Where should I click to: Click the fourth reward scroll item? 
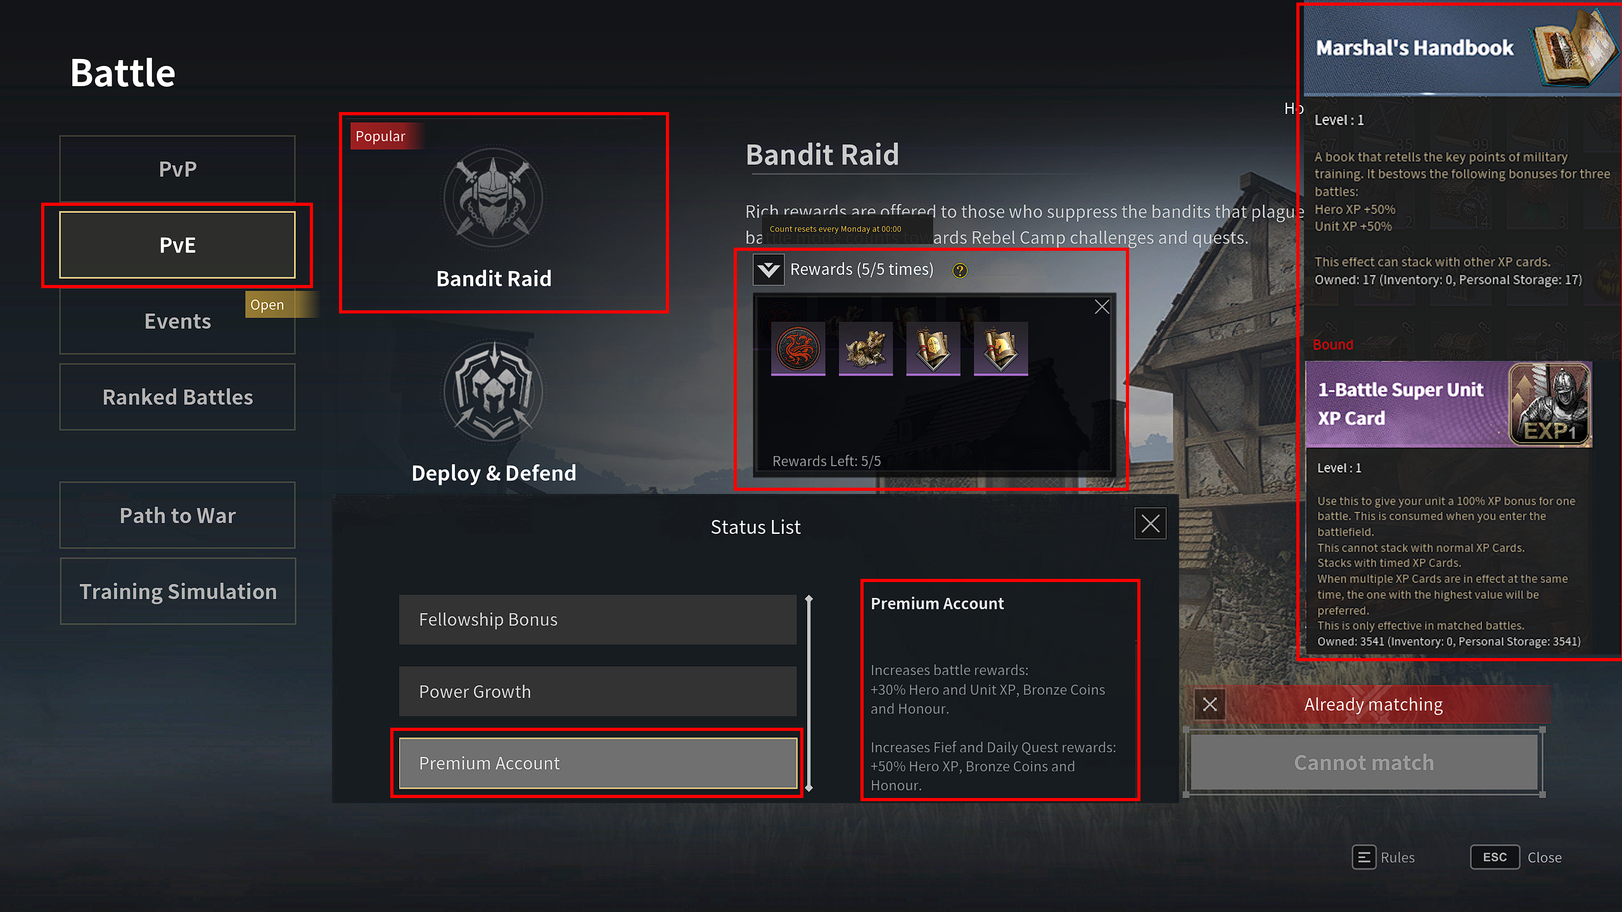pos(1000,348)
